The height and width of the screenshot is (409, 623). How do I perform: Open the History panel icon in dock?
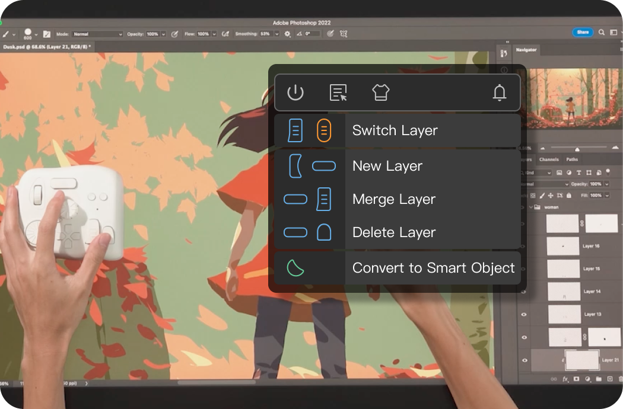504,53
